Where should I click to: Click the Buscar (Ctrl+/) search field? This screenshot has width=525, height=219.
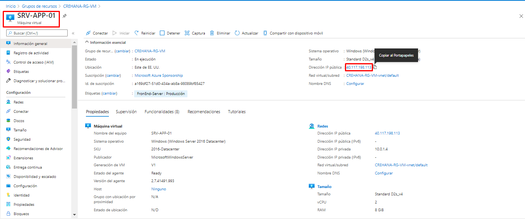(x=37, y=33)
